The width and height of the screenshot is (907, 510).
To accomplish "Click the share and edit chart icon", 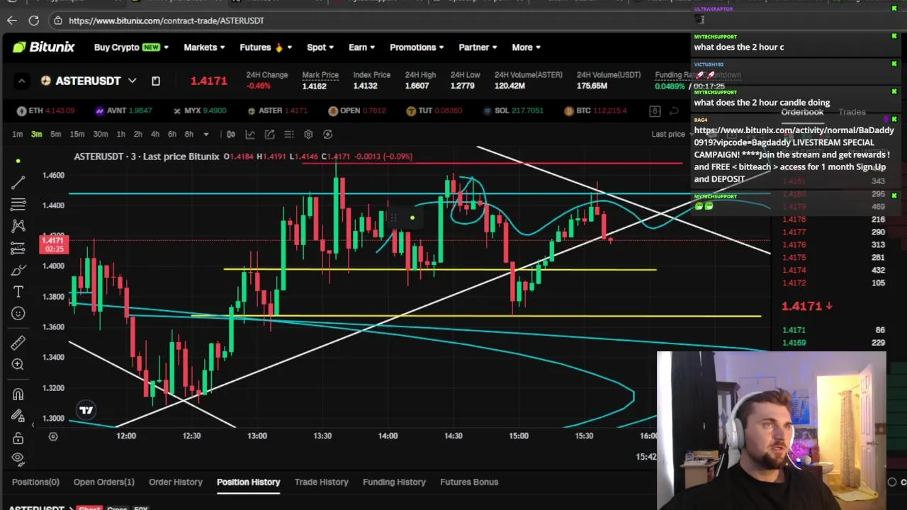I will pyautogui.click(x=270, y=134).
